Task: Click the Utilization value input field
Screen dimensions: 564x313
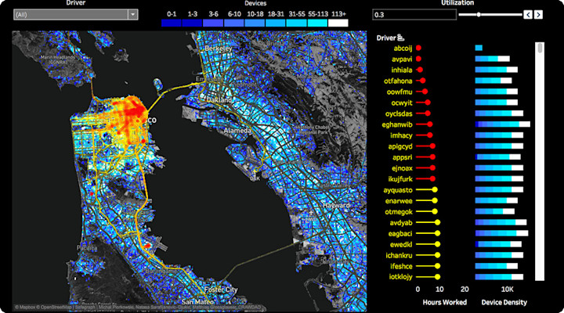Action: pos(414,15)
